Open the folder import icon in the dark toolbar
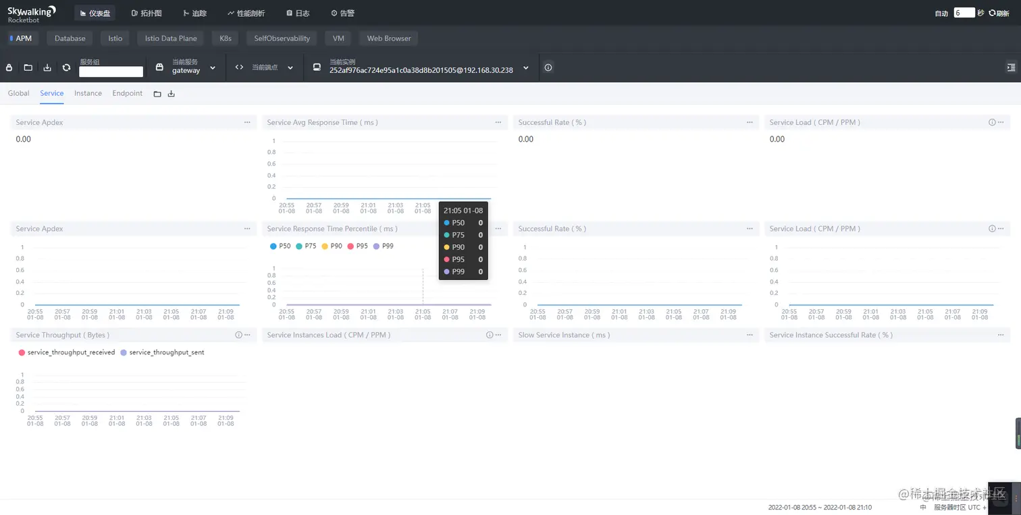This screenshot has height=515, width=1021. (28, 67)
